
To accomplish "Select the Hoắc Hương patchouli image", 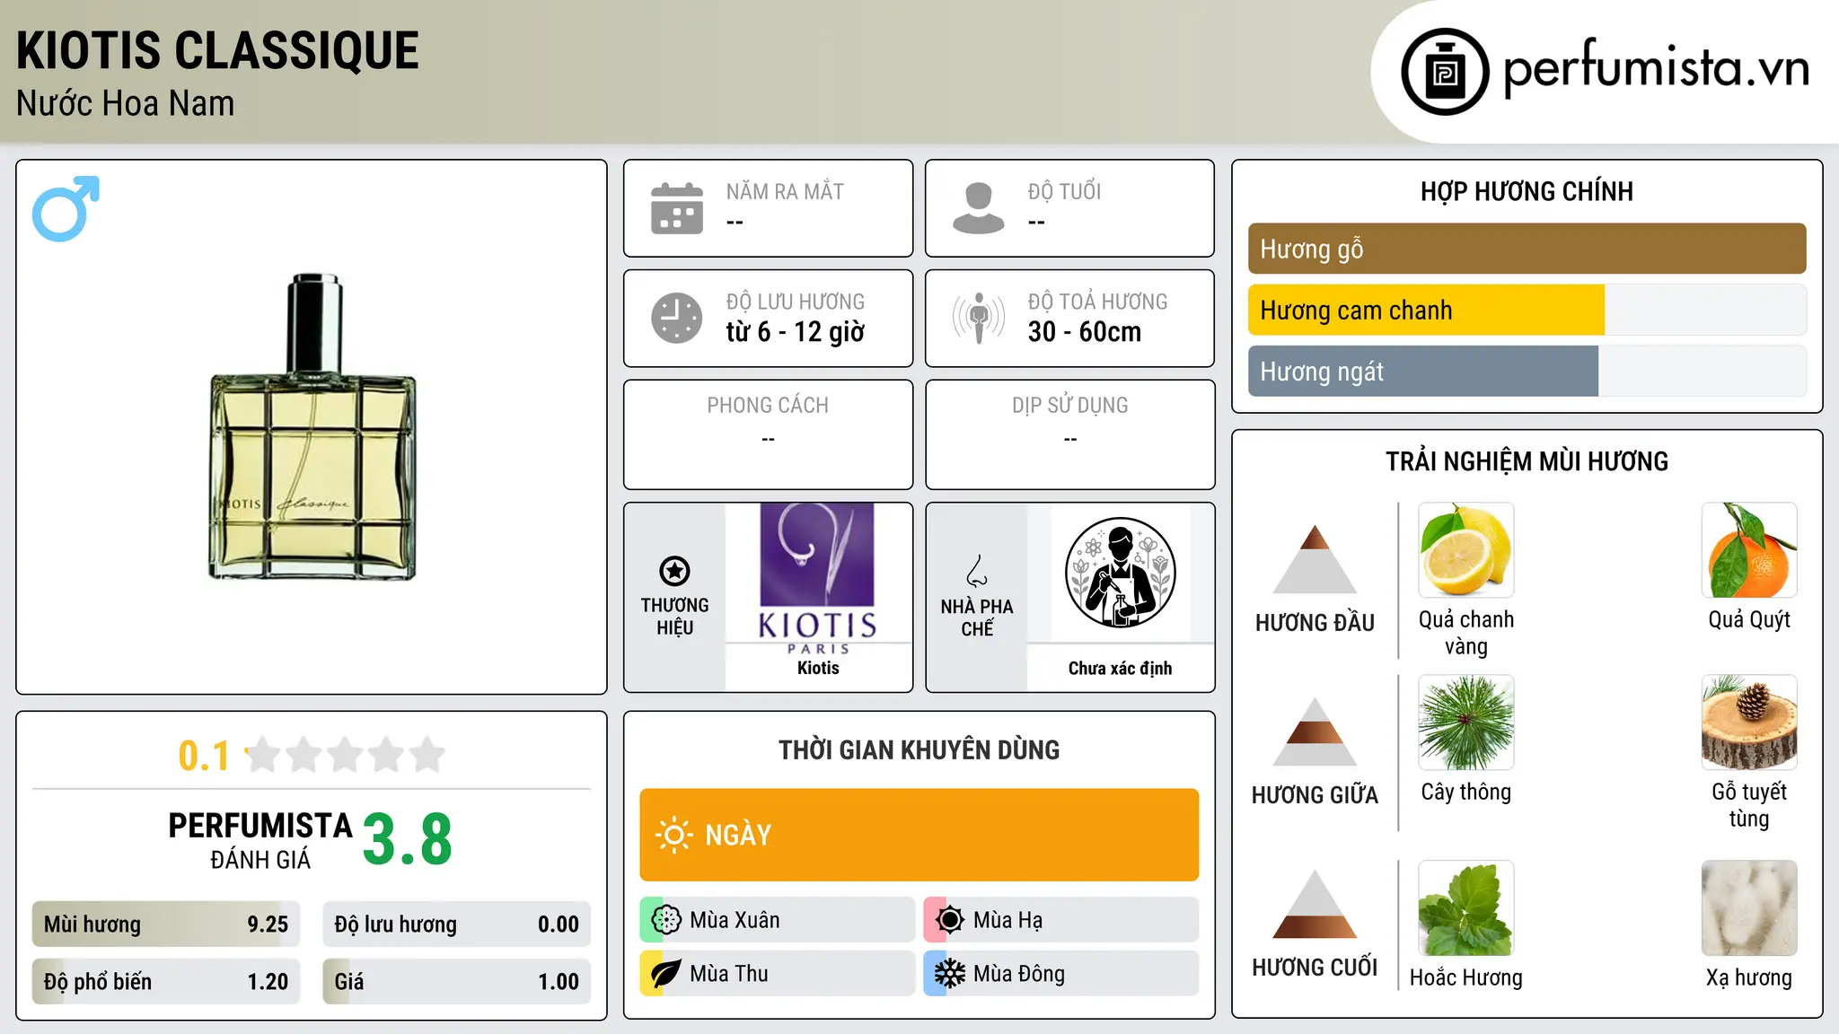I will tap(1466, 908).
